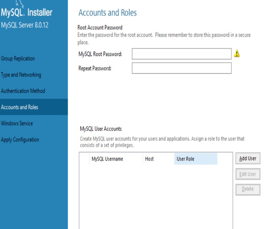This screenshot has width=267, height=229.
Task: Click the Add User button
Action: click(248, 158)
